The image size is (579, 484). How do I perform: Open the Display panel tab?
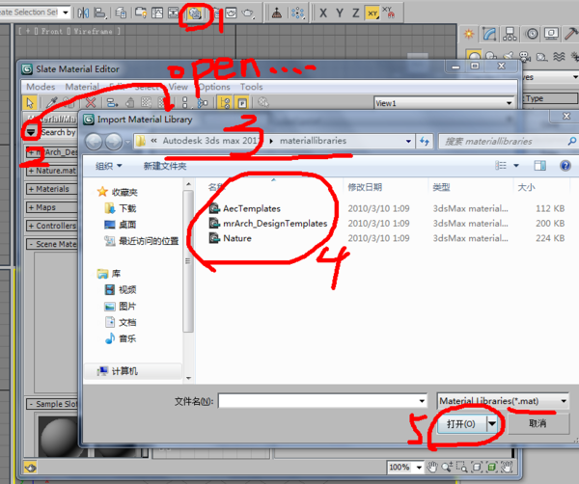click(551, 35)
